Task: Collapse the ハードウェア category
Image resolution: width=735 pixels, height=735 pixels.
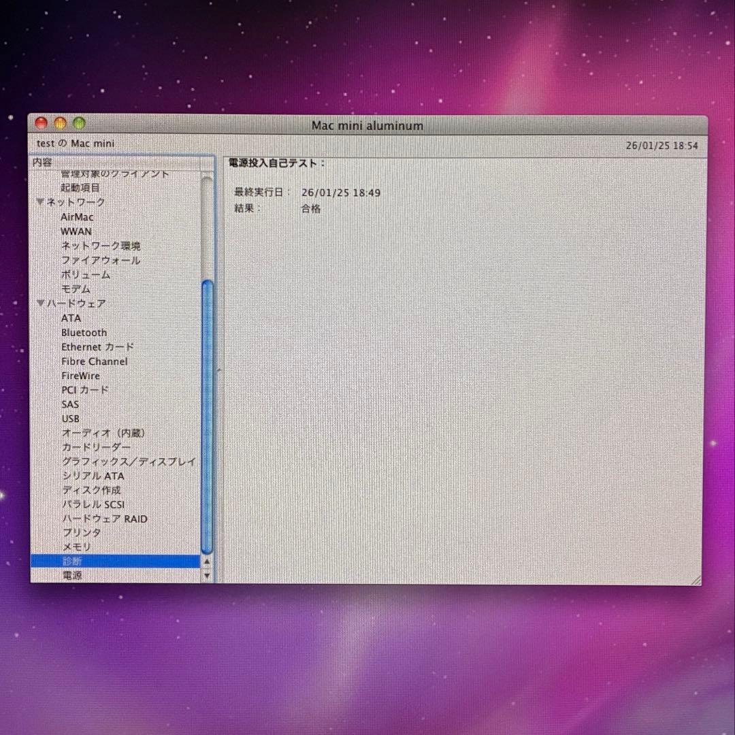Action: coord(41,304)
